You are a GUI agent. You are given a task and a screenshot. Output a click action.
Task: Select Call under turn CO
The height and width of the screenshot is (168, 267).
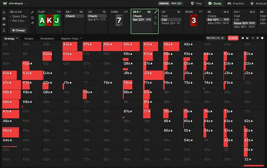coord(171,19)
